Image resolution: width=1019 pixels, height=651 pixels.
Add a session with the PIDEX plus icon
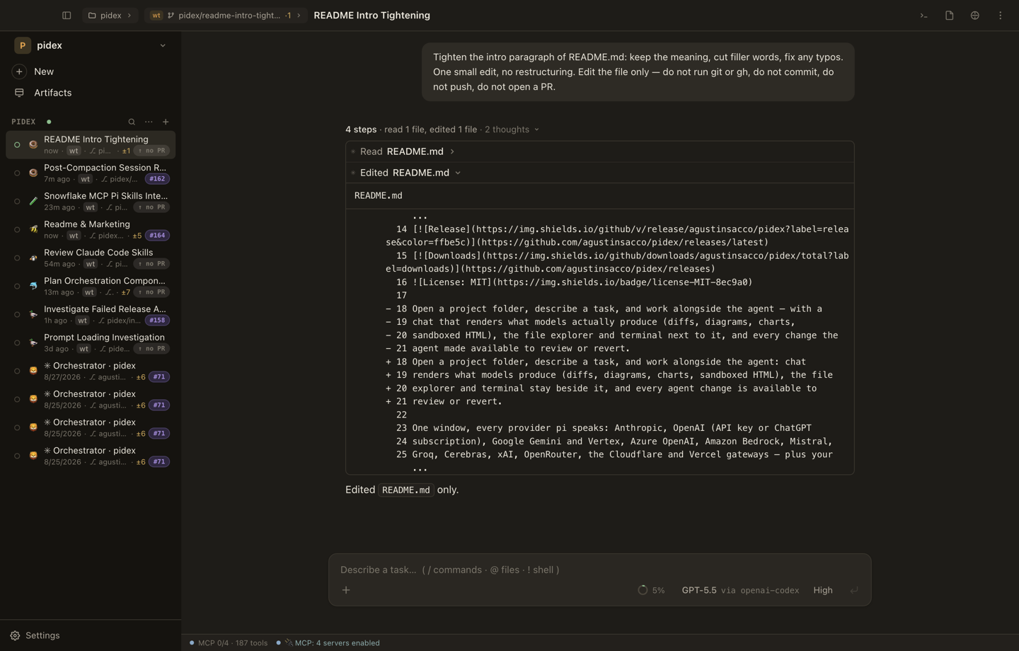pos(166,122)
